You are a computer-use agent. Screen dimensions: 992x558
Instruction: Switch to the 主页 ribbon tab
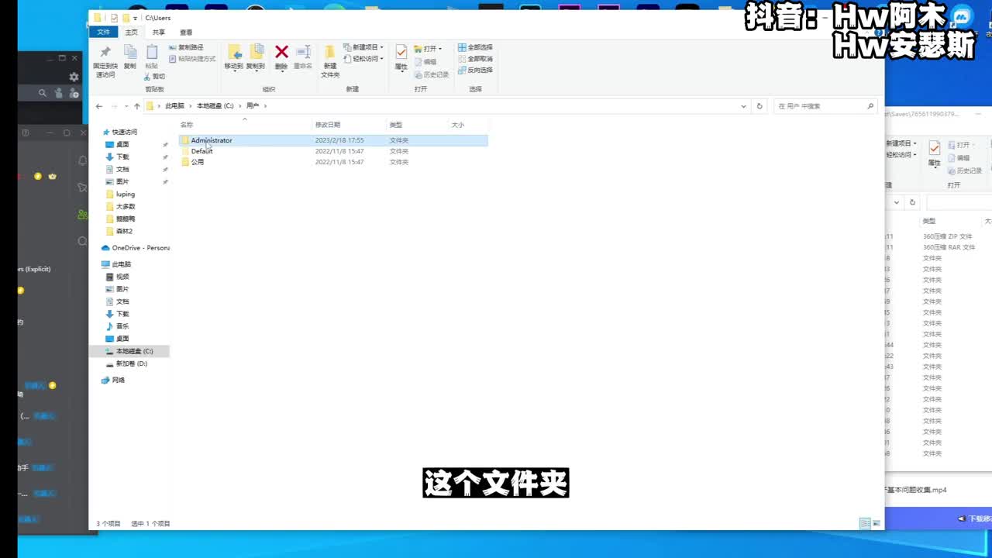[132, 33]
